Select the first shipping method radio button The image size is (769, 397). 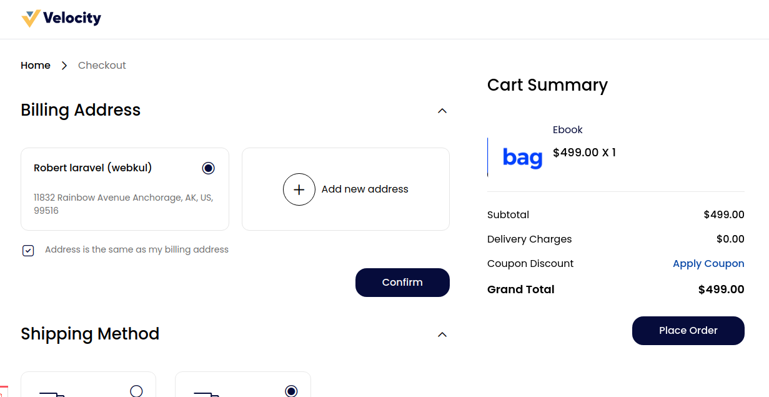[137, 391]
